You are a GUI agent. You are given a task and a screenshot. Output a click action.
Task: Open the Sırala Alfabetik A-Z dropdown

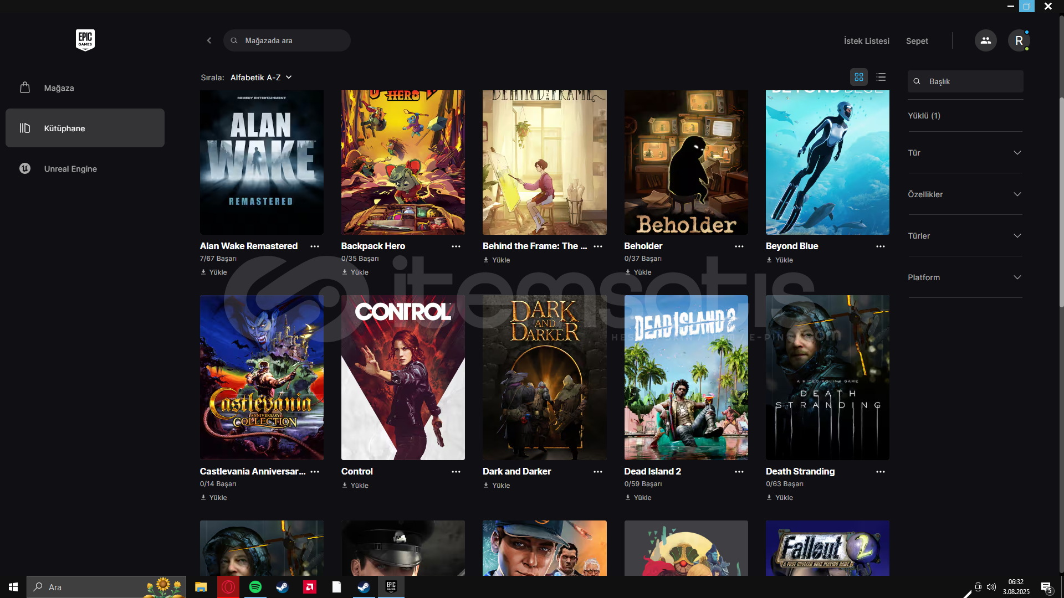(261, 78)
